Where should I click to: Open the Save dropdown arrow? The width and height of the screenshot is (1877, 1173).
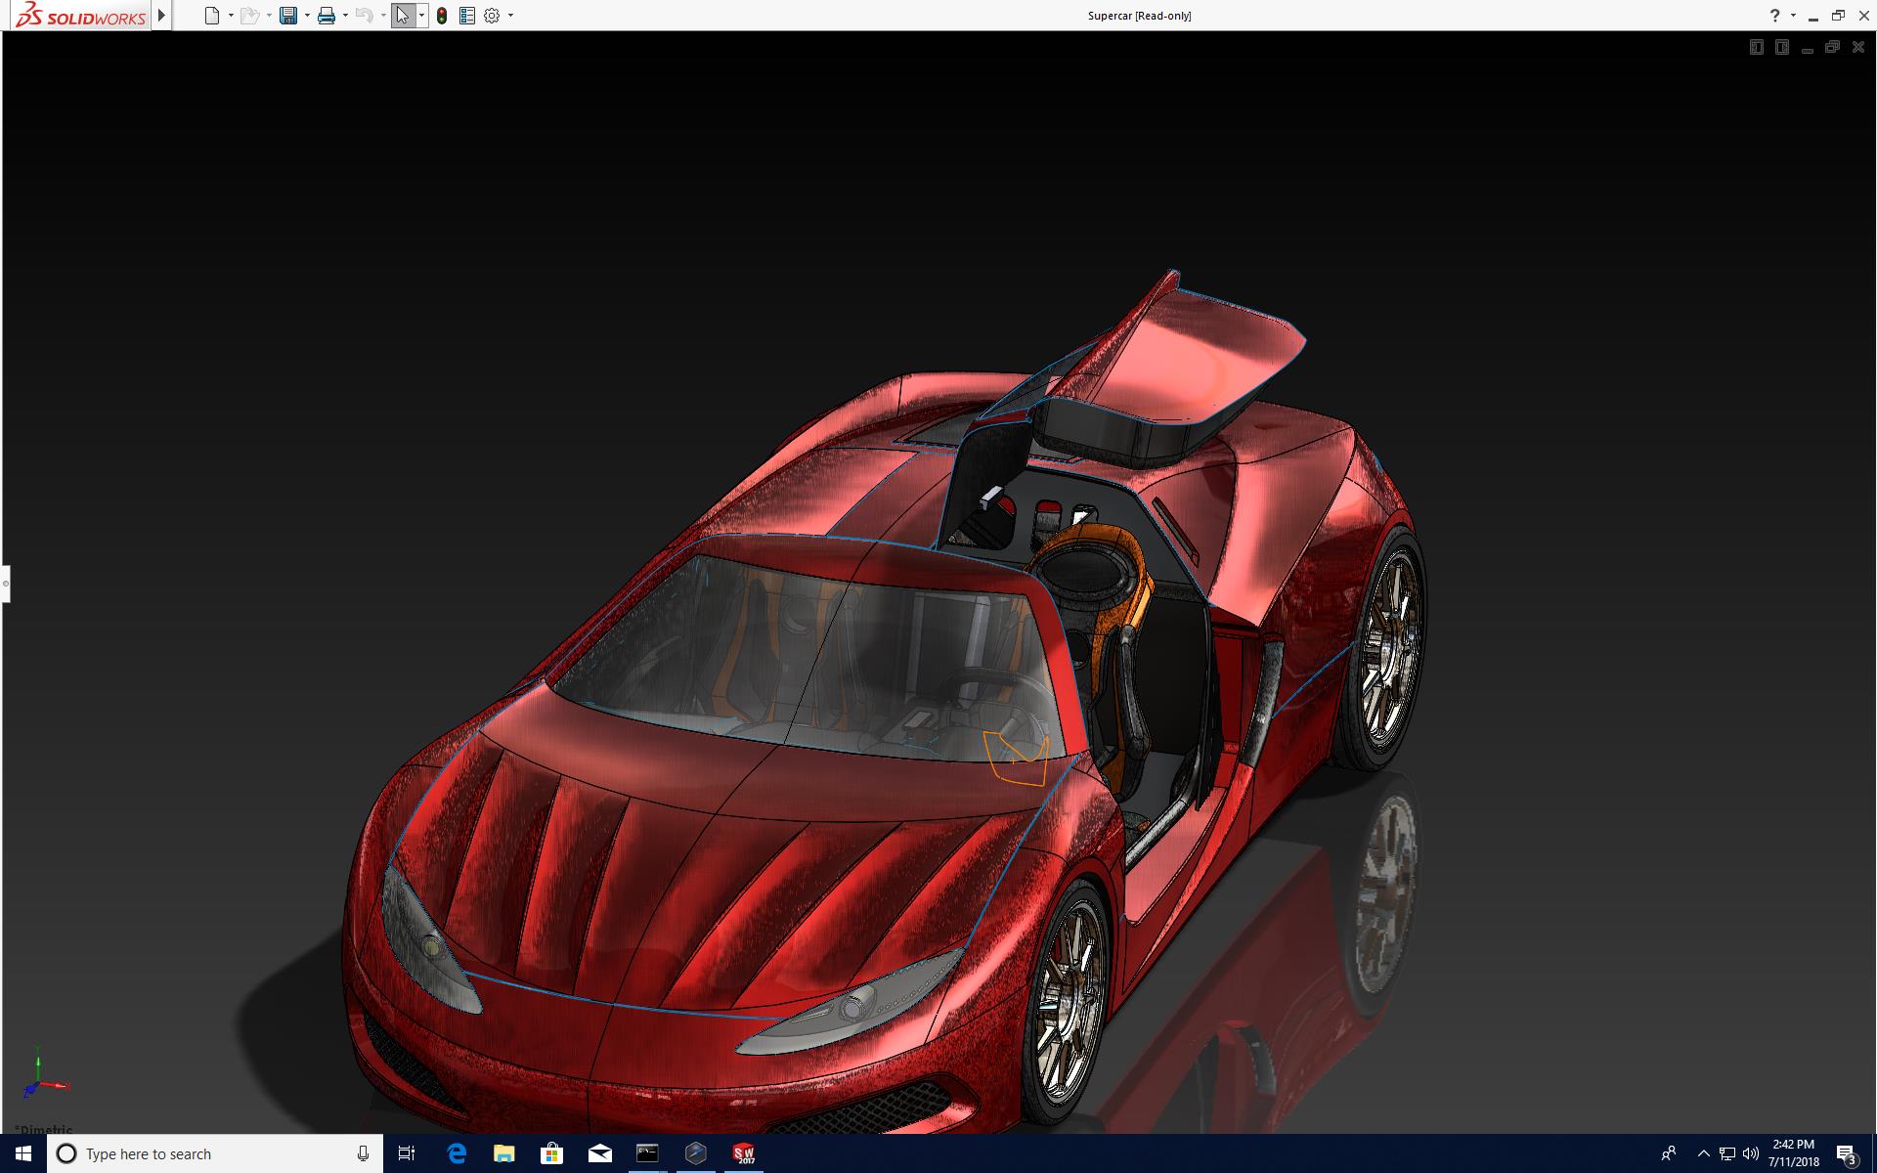tap(307, 16)
